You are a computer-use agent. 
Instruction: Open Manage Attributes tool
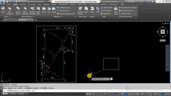(x=32, y=11)
